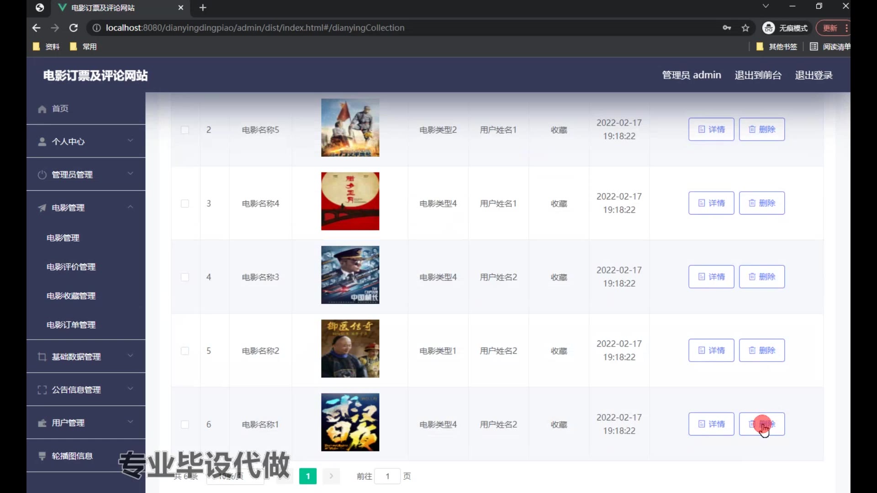Open the poster thumbnail of 电影名称3
Screen dimensions: 877x493
[x=350, y=275]
